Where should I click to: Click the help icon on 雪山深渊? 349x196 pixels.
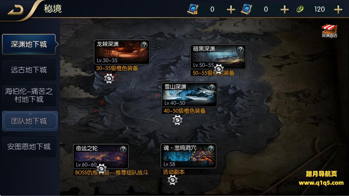(x=212, y=87)
